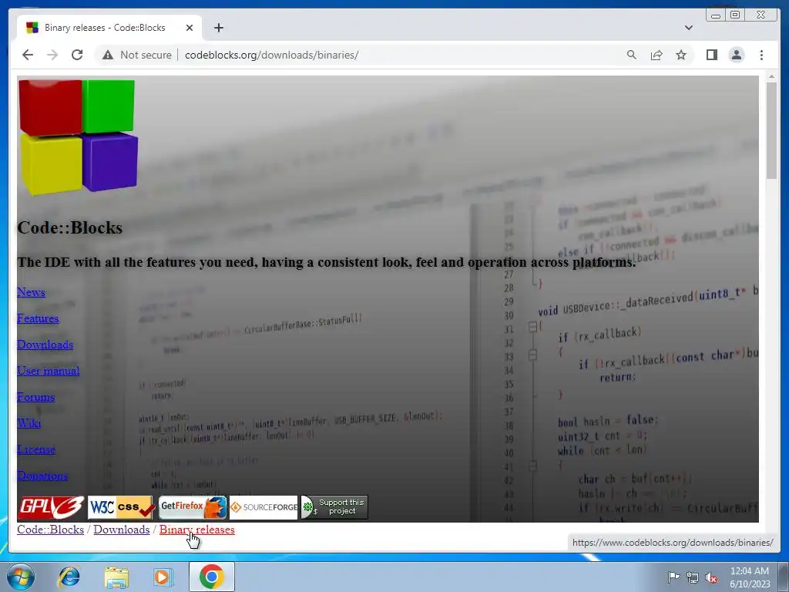Click the Code::Blocks breadcrumb link
789x592 pixels.
[50, 530]
